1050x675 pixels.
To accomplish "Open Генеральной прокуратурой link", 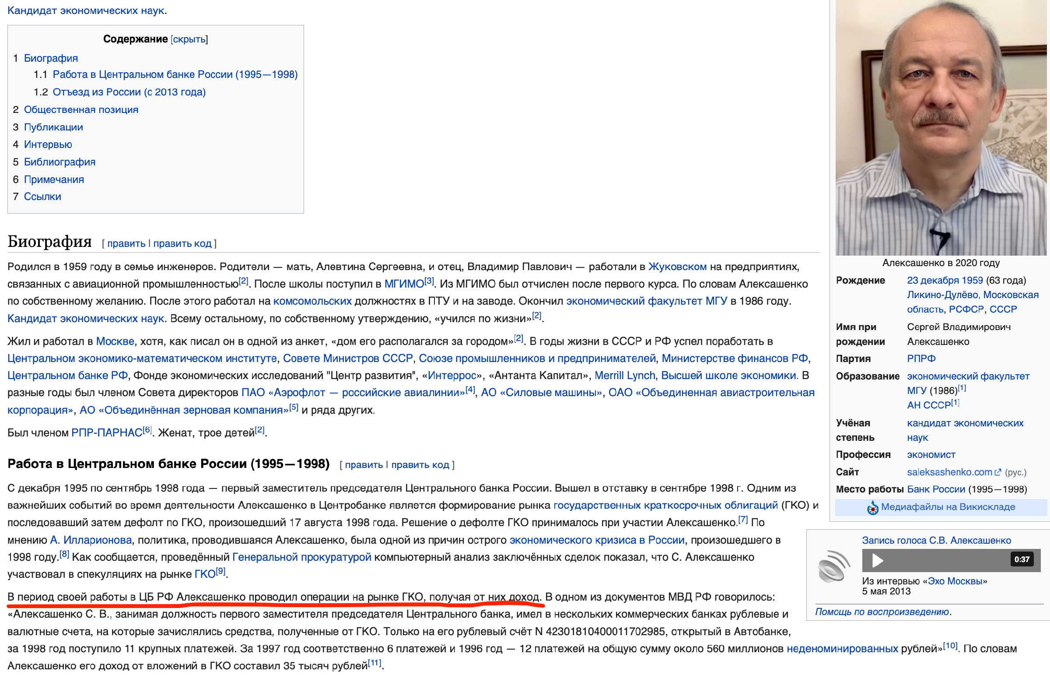I will point(302,558).
